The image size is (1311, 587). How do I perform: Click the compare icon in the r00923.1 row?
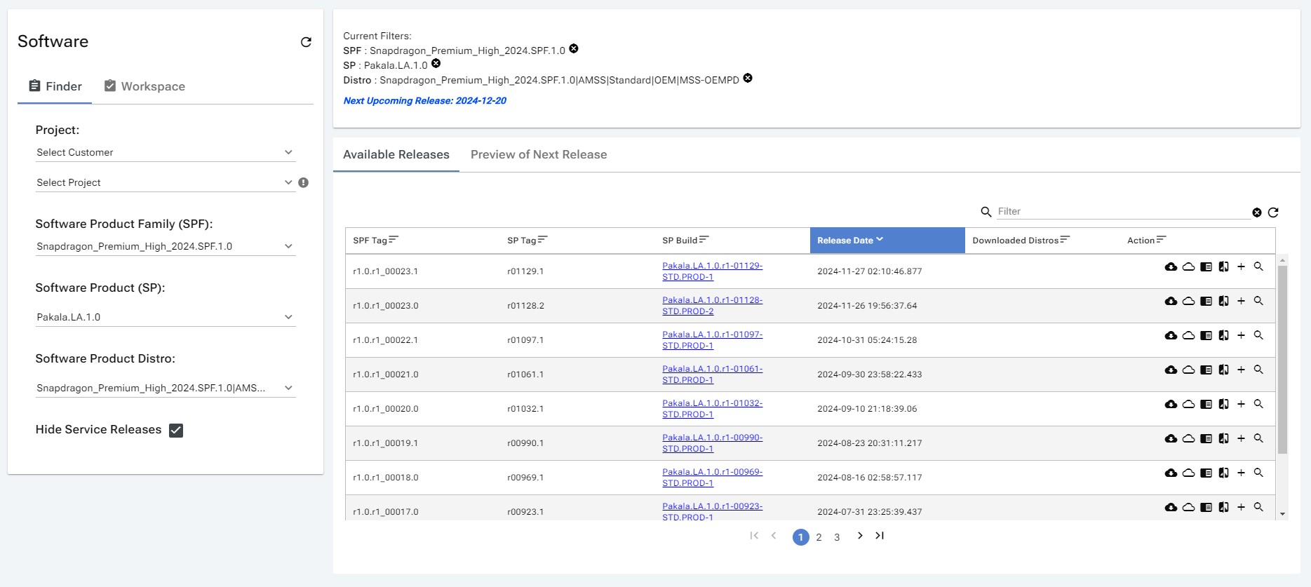point(1223,507)
